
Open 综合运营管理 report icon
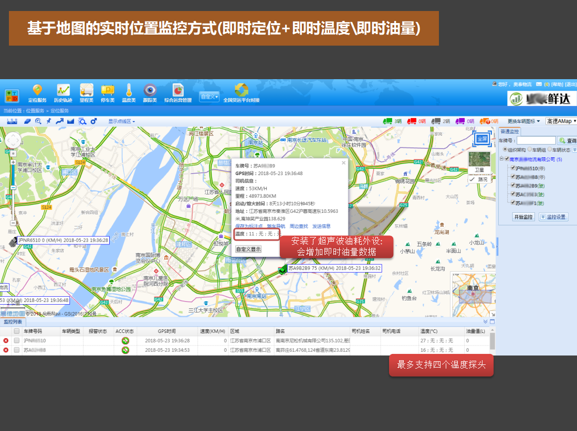(x=177, y=93)
